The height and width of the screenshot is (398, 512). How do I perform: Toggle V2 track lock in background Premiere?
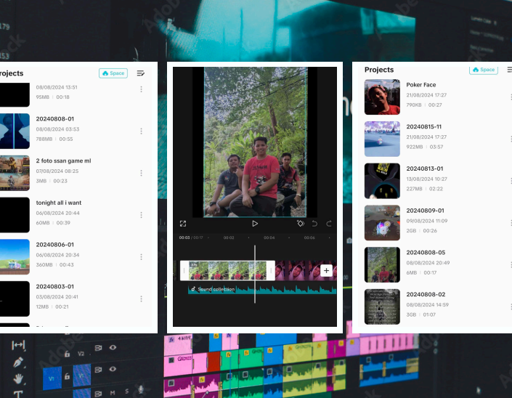point(67,354)
